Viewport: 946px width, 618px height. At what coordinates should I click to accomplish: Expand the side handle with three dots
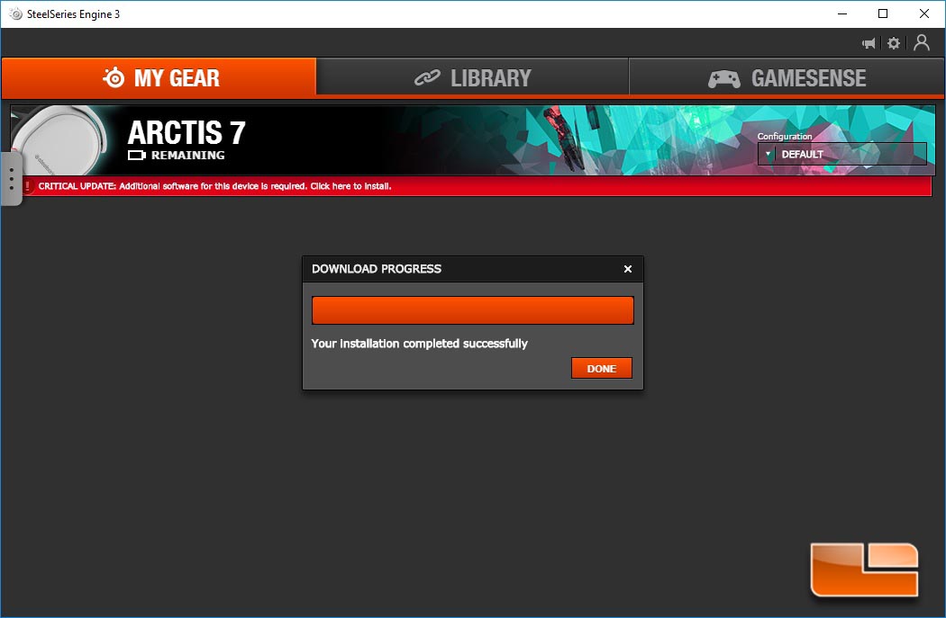[12, 180]
